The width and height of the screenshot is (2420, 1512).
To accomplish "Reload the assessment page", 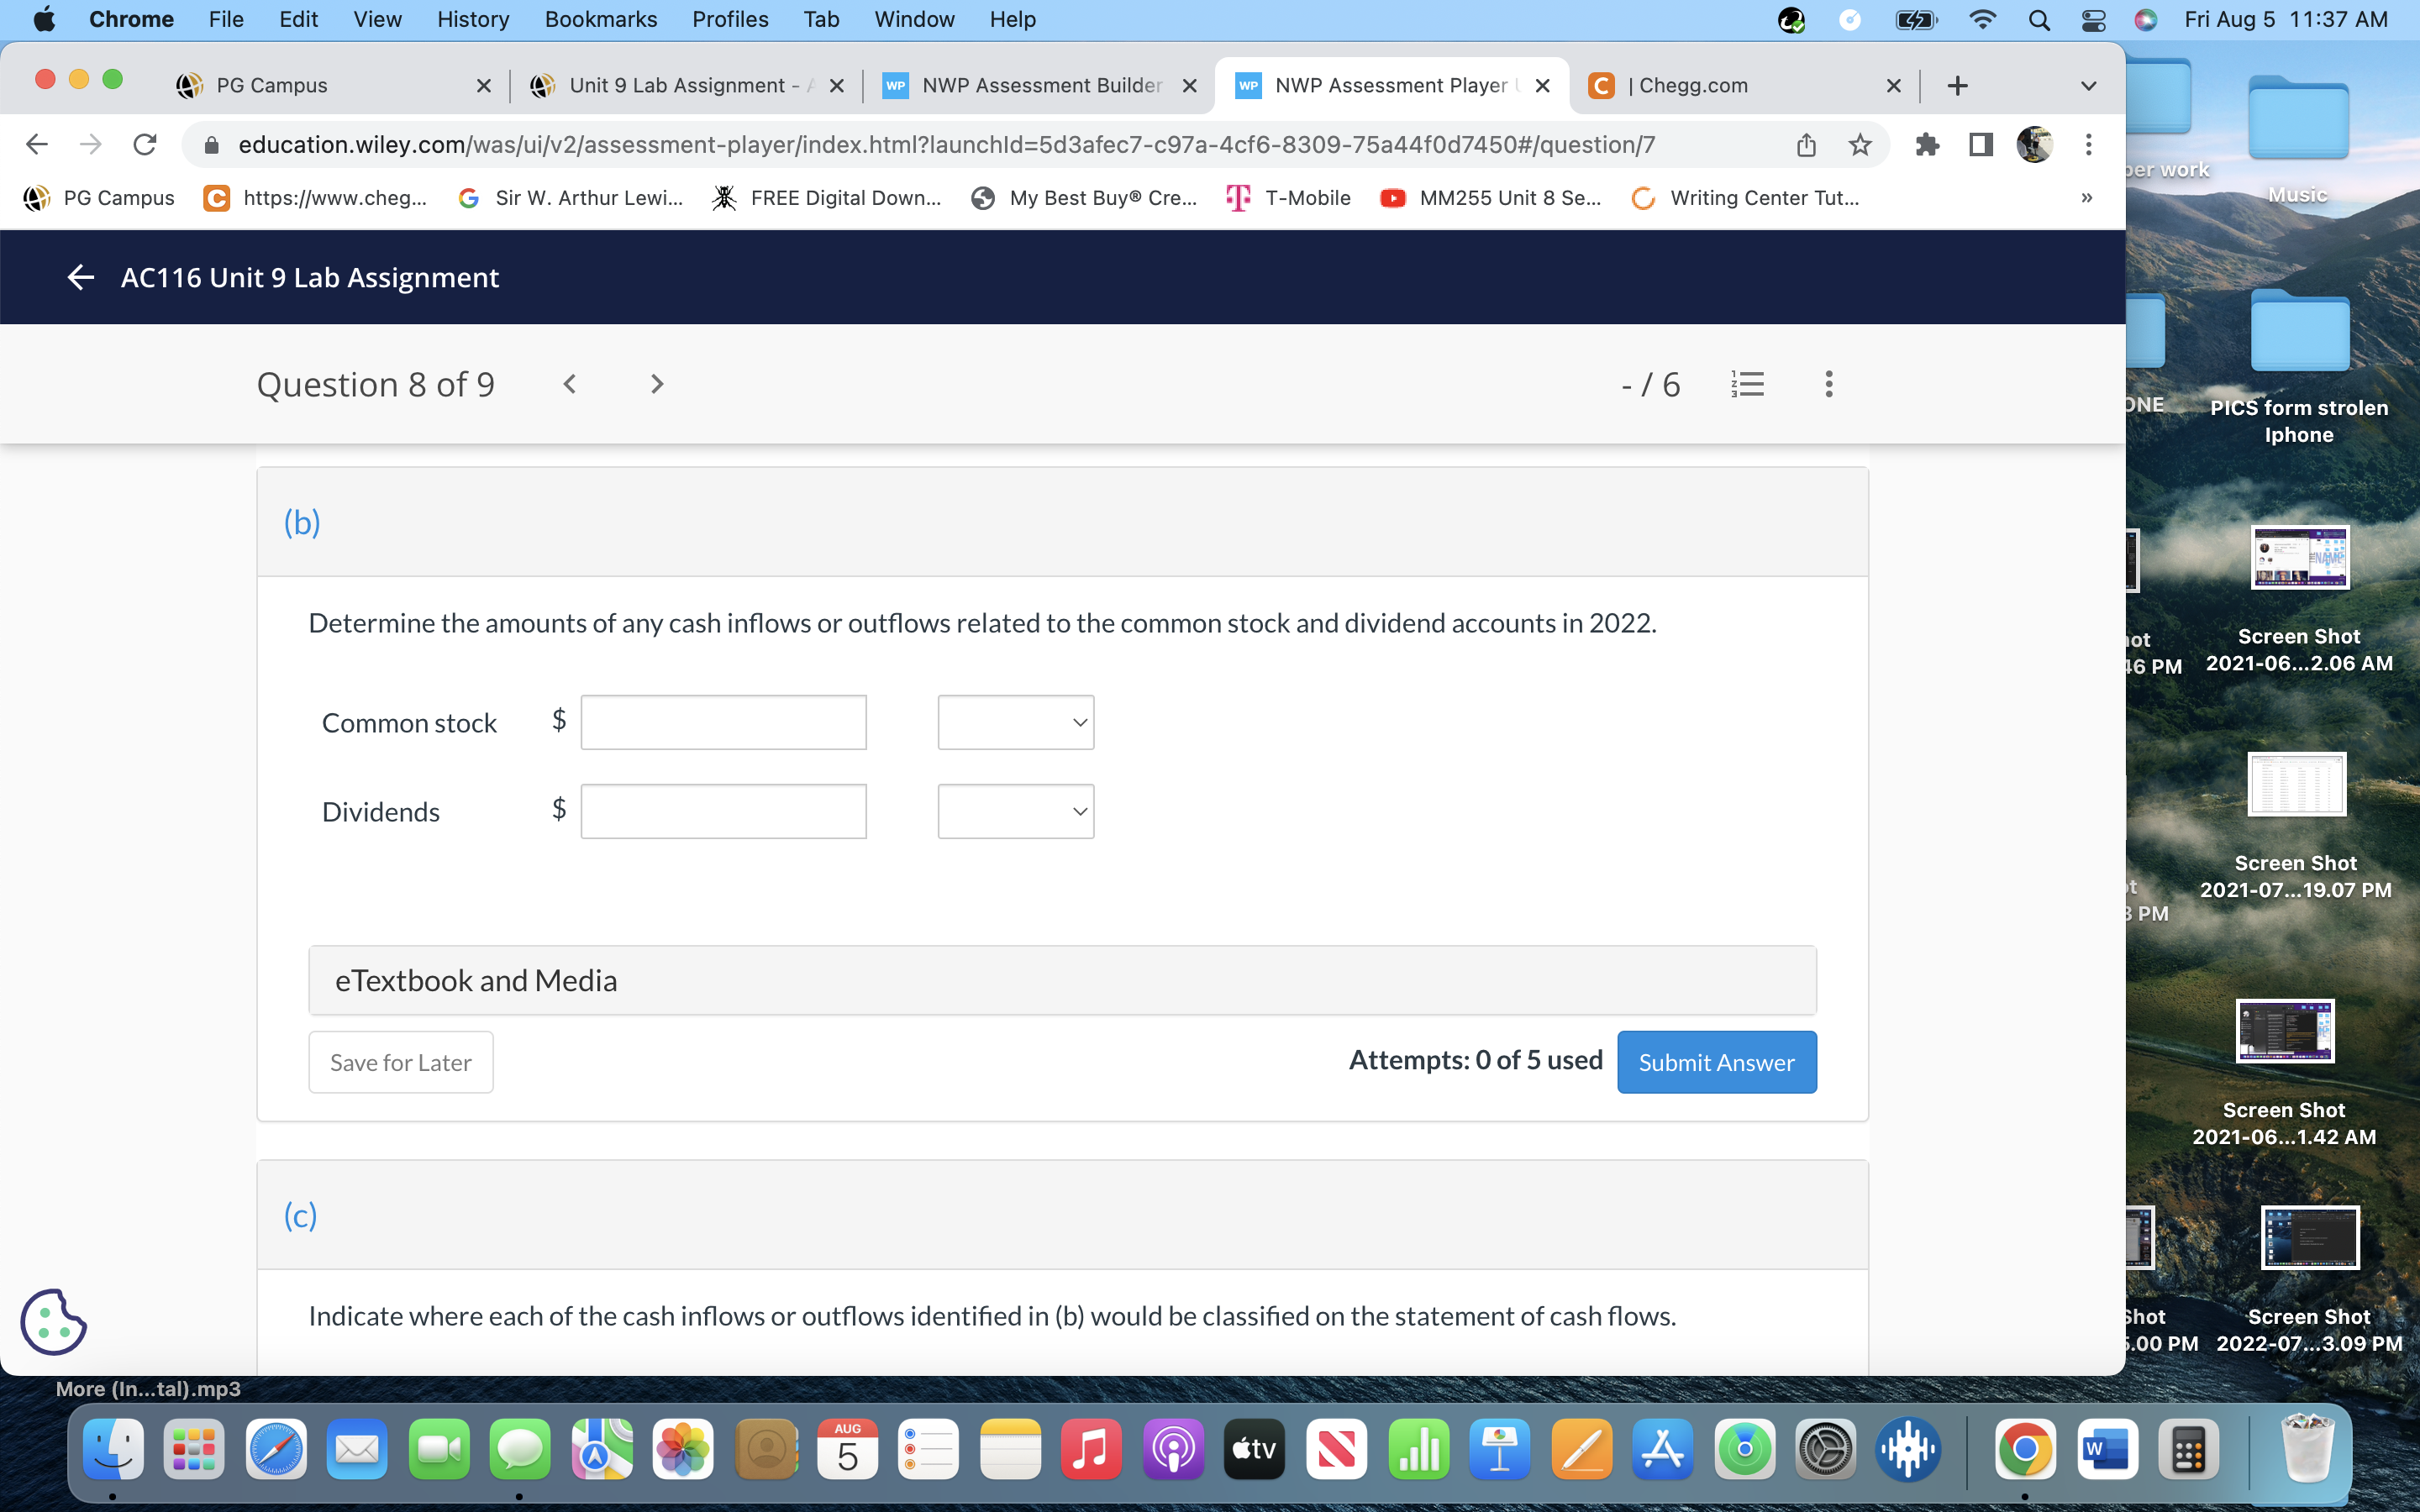I will 144,144.
